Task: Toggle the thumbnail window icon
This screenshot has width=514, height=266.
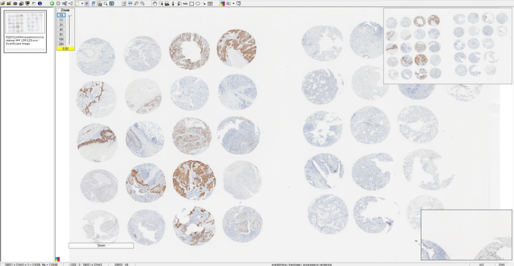Action: pyautogui.click(x=93, y=3)
